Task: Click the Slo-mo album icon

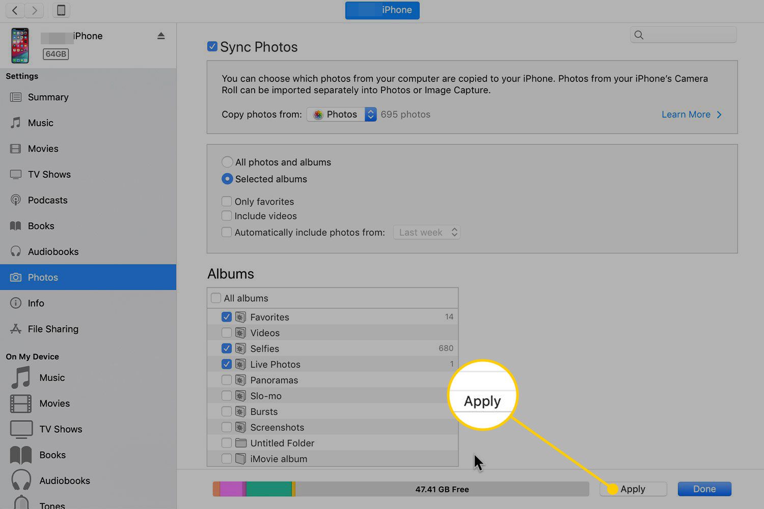Action: [x=241, y=396]
